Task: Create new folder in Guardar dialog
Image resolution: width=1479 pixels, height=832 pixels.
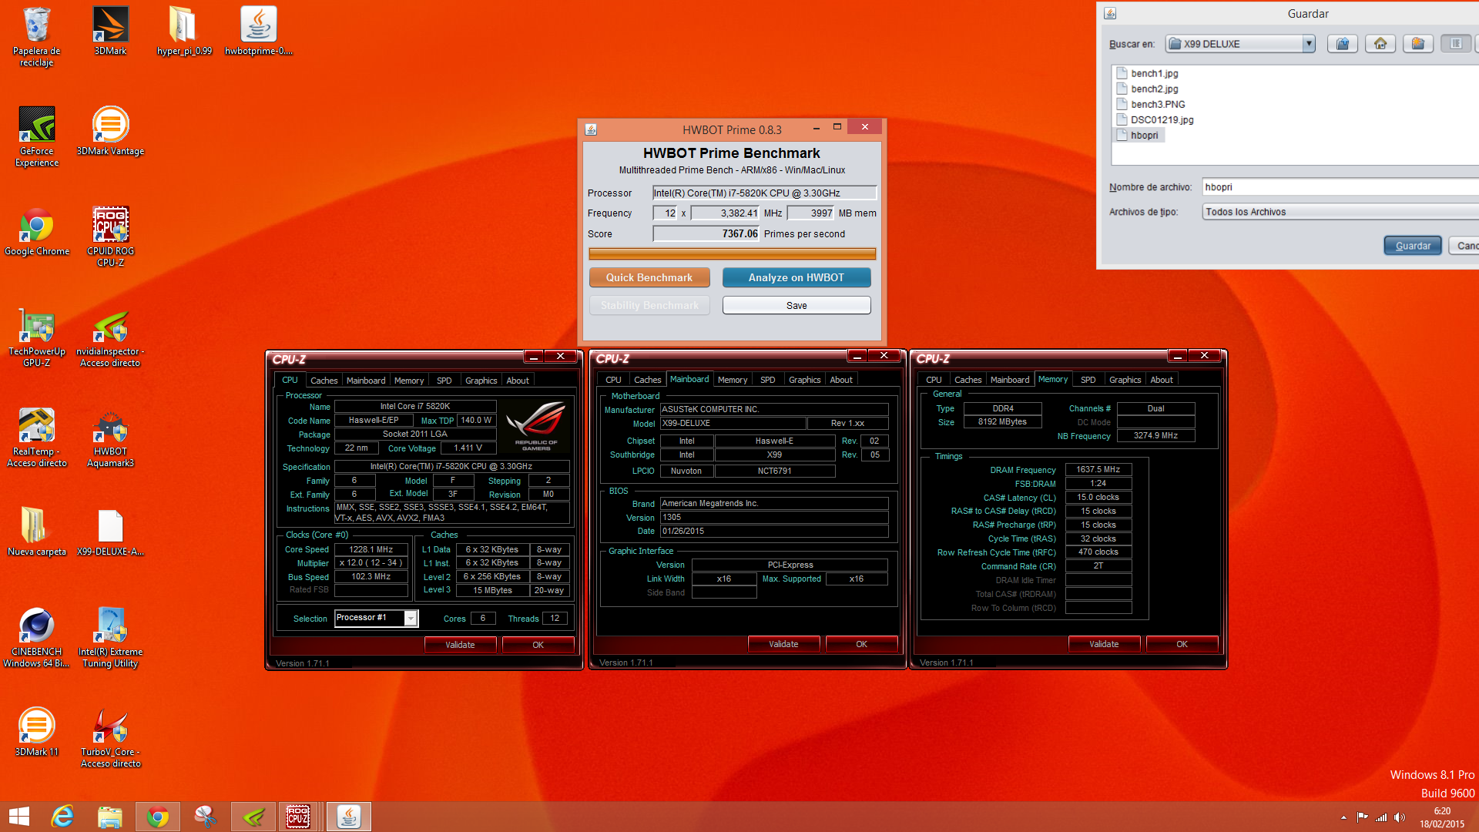Action: click(1418, 44)
